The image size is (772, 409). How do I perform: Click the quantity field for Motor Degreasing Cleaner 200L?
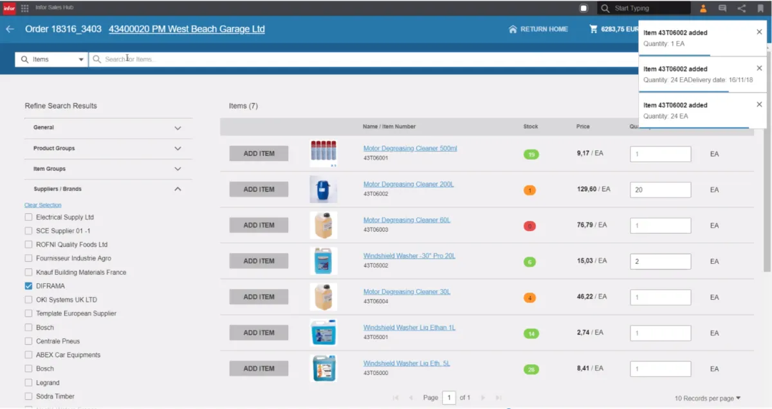660,190
